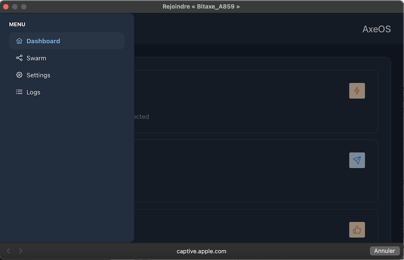Click the captive.apple.com address text
404x260 pixels.
[x=201, y=251]
